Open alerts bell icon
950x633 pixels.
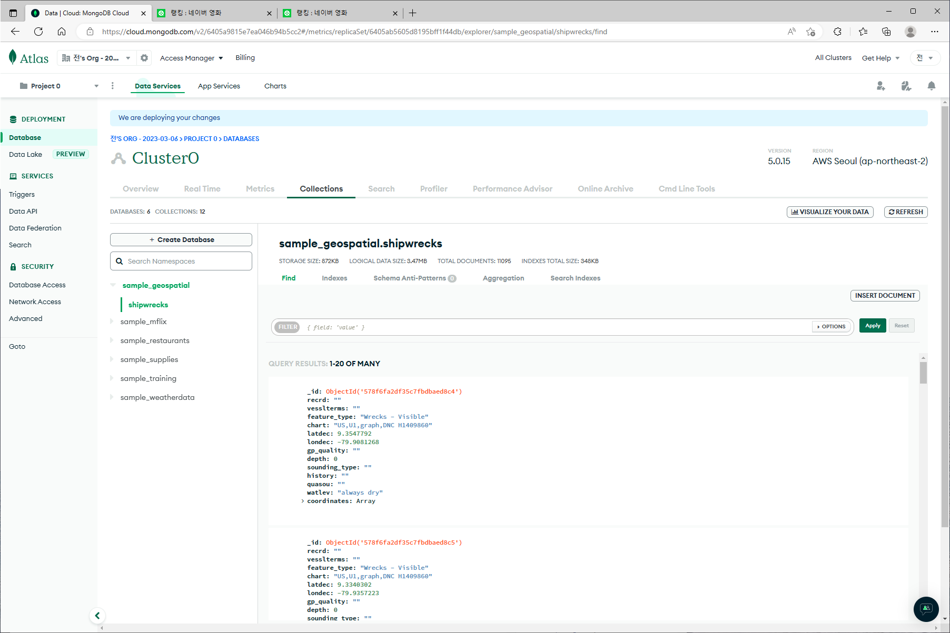(x=931, y=86)
